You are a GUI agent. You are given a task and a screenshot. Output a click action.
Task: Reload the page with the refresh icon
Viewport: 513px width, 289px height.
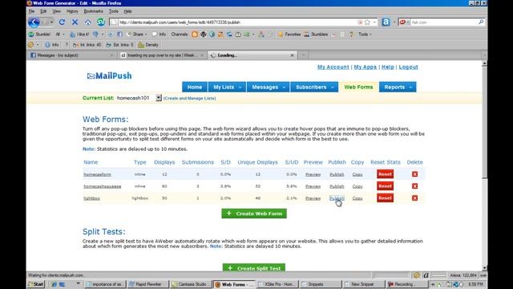click(x=62, y=22)
